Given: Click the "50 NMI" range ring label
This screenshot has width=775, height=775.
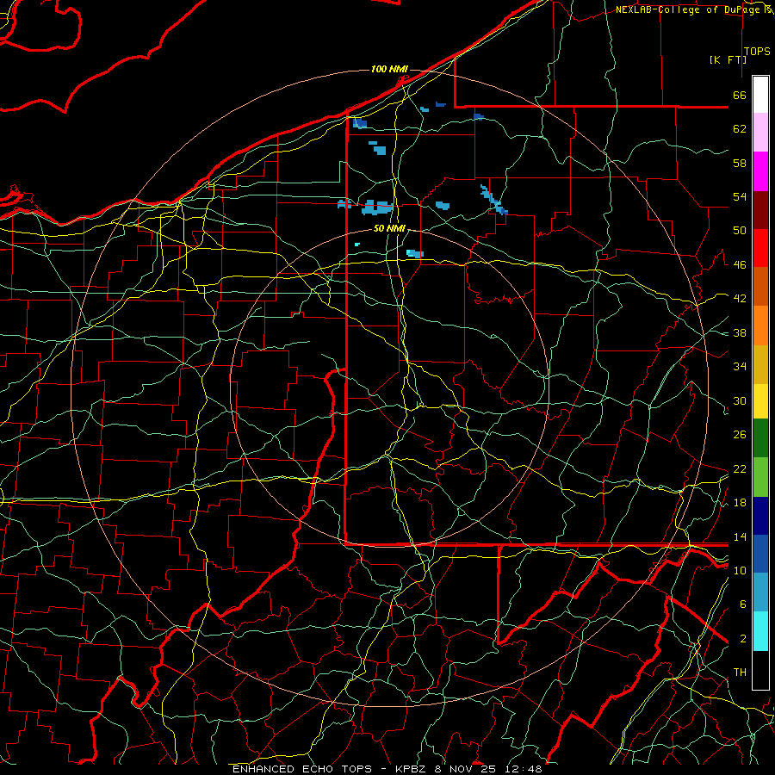Looking at the screenshot, I should [389, 228].
